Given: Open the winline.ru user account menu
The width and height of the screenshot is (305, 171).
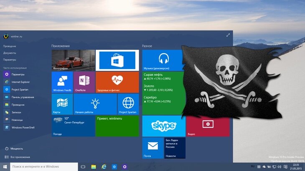Looking at the screenshot, I should pyautogui.click(x=13, y=37).
